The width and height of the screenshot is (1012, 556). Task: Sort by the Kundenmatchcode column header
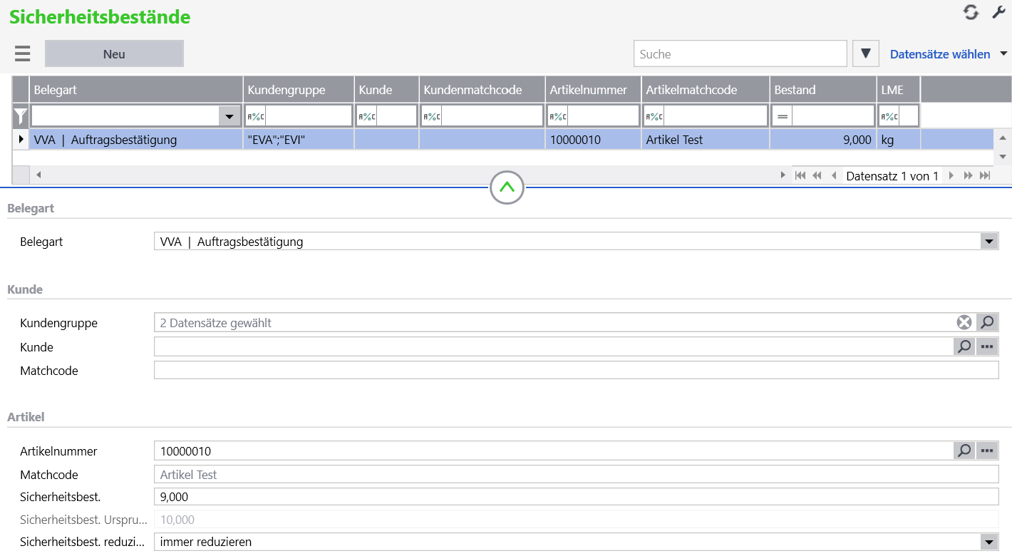point(482,90)
